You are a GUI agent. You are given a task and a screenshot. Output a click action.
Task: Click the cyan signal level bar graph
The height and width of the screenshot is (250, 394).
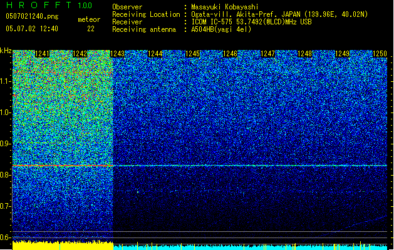pos(250,247)
